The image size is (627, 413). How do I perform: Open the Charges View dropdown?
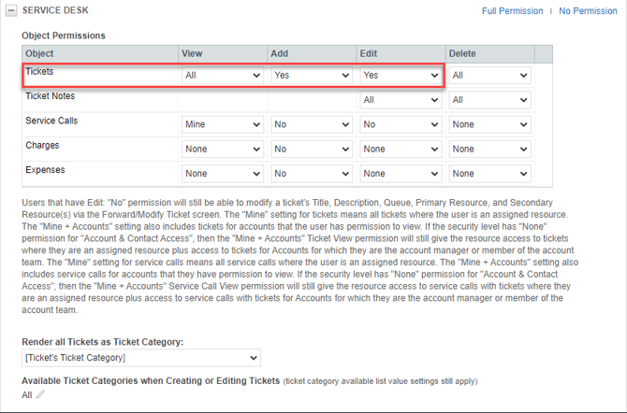point(223,149)
